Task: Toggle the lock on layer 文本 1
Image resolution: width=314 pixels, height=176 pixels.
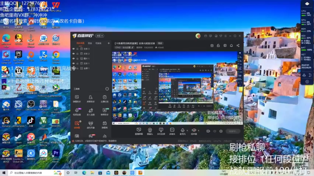Action: (x=77, y=63)
